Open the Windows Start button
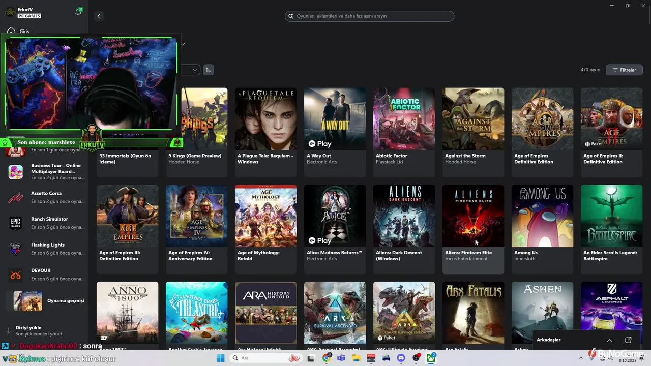651x366 pixels. [x=220, y=358]
